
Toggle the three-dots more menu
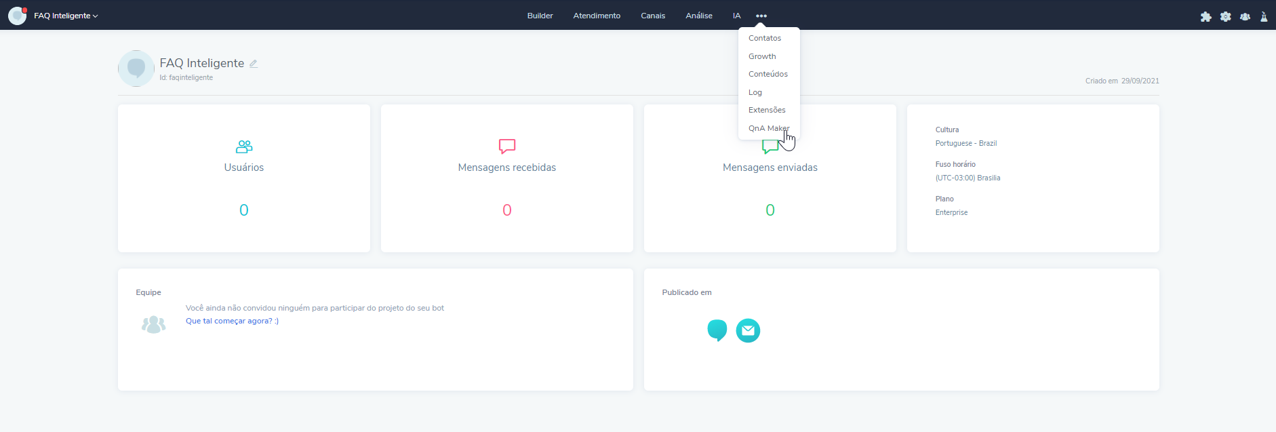pyautogui.click(x=761, y=16)
